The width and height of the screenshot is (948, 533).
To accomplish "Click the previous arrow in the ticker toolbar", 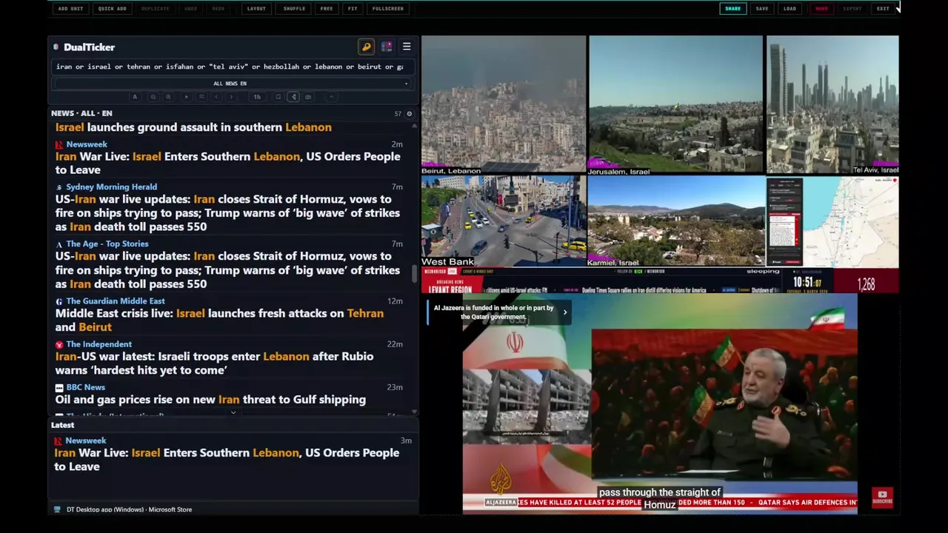I will (216, 97).
